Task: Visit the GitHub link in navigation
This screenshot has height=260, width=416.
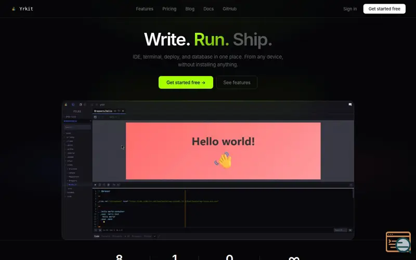Action: [x=229, y=9]
